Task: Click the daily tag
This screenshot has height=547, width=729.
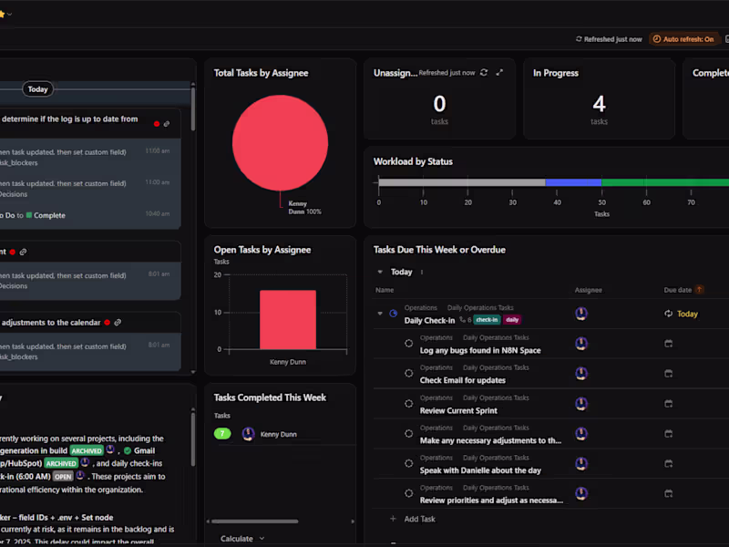Action: click(x=512, y=320)
